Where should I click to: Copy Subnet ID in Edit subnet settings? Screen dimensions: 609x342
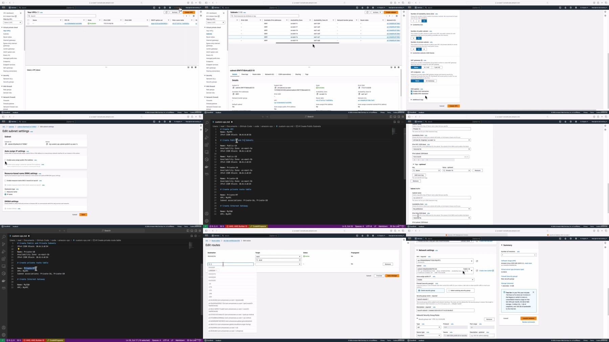[x=6, y=144]
